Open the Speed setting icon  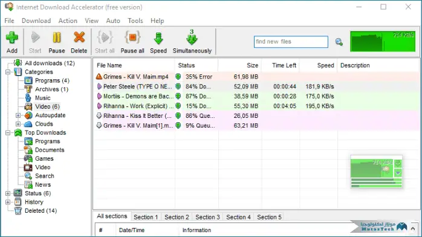click(158, 39)
